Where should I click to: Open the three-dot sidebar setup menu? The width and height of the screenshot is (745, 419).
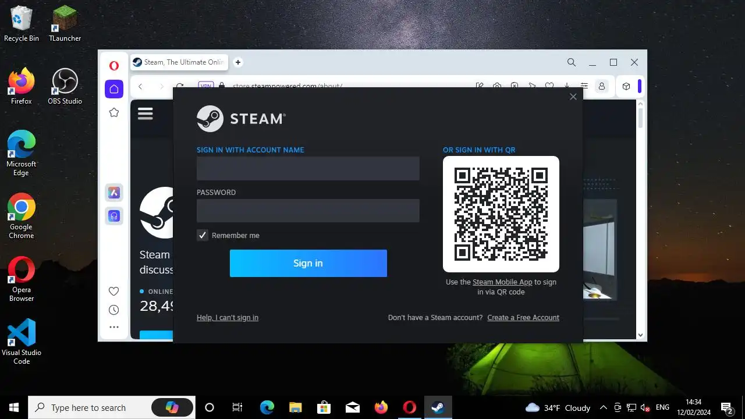pyautogui.click(x=114, y=328)
